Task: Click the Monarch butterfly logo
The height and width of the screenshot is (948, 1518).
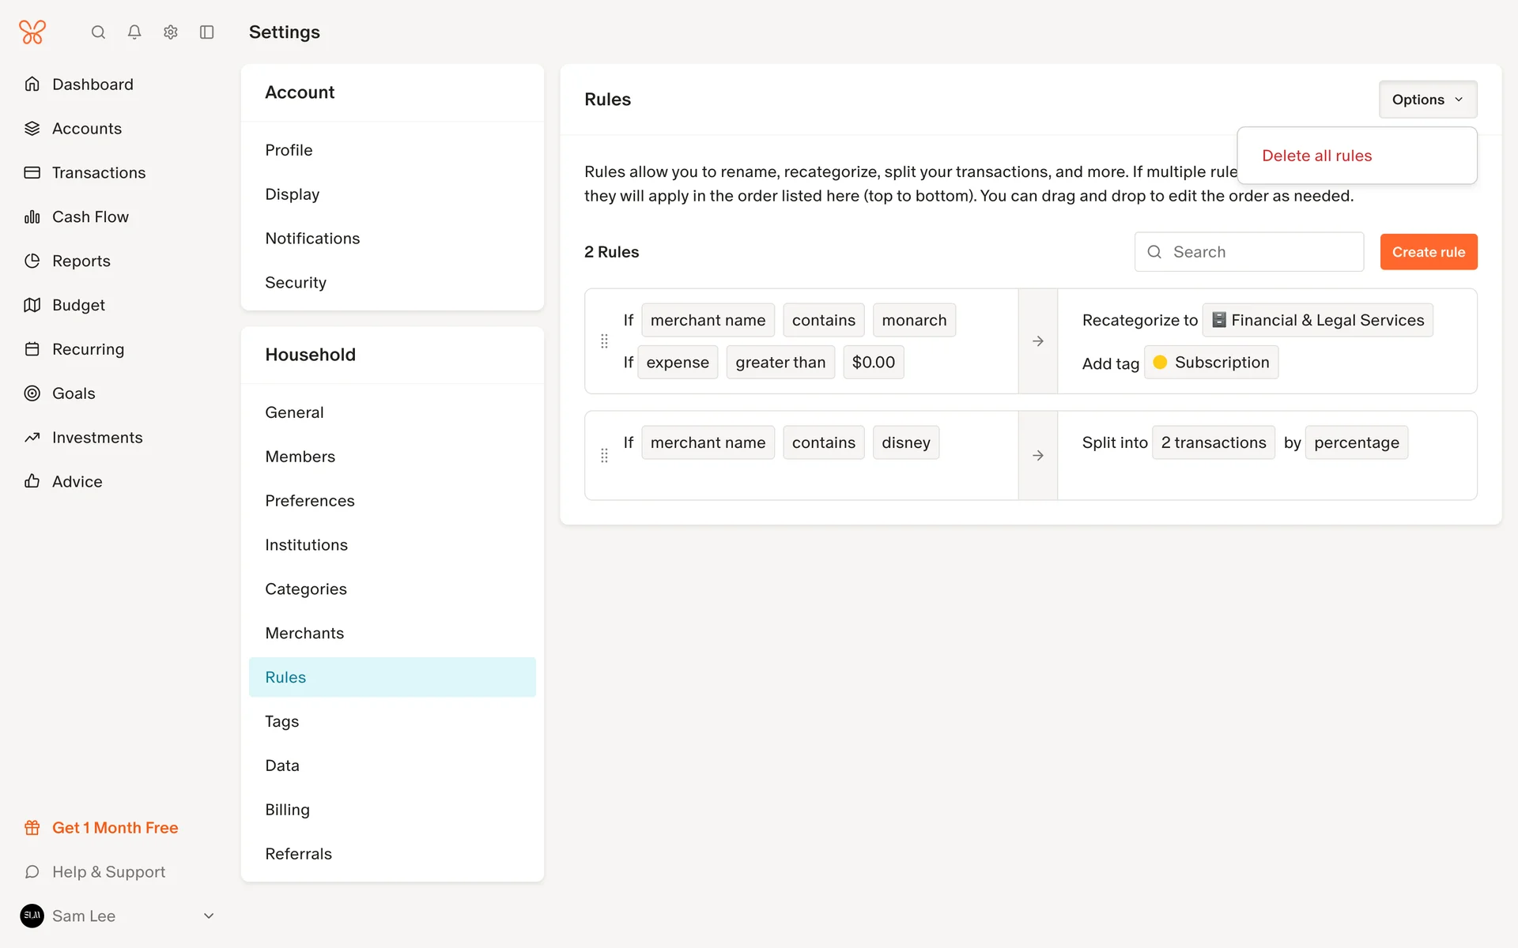Action: pos(32,32)
